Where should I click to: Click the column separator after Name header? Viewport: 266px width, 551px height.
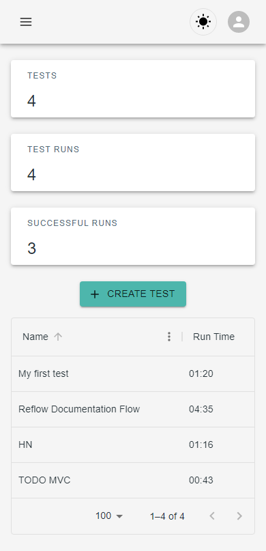[182, 337]
